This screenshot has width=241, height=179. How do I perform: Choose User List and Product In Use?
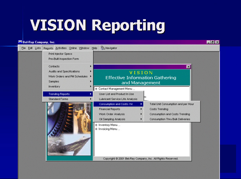119,94
